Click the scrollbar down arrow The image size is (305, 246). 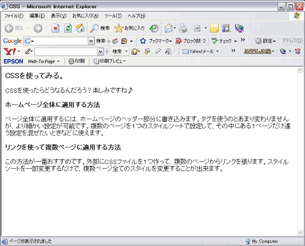pyautogui.click(x=300, y=232)
